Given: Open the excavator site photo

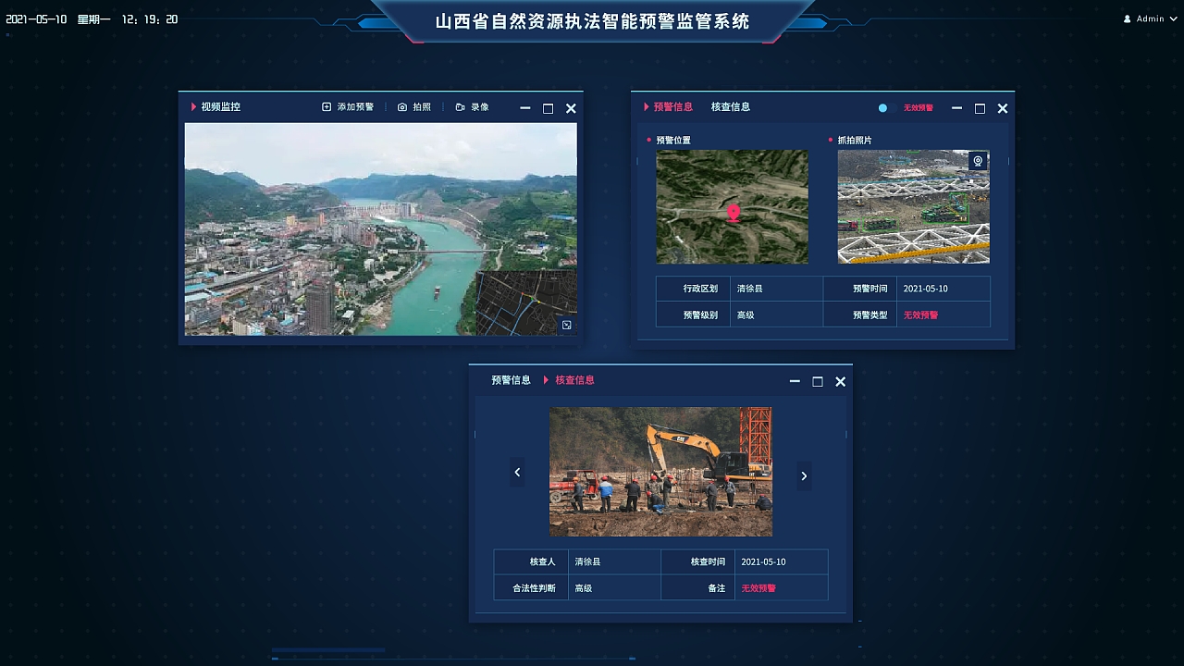Looking at the screenshot, I should pyautogui.click(x=660, y=472).
